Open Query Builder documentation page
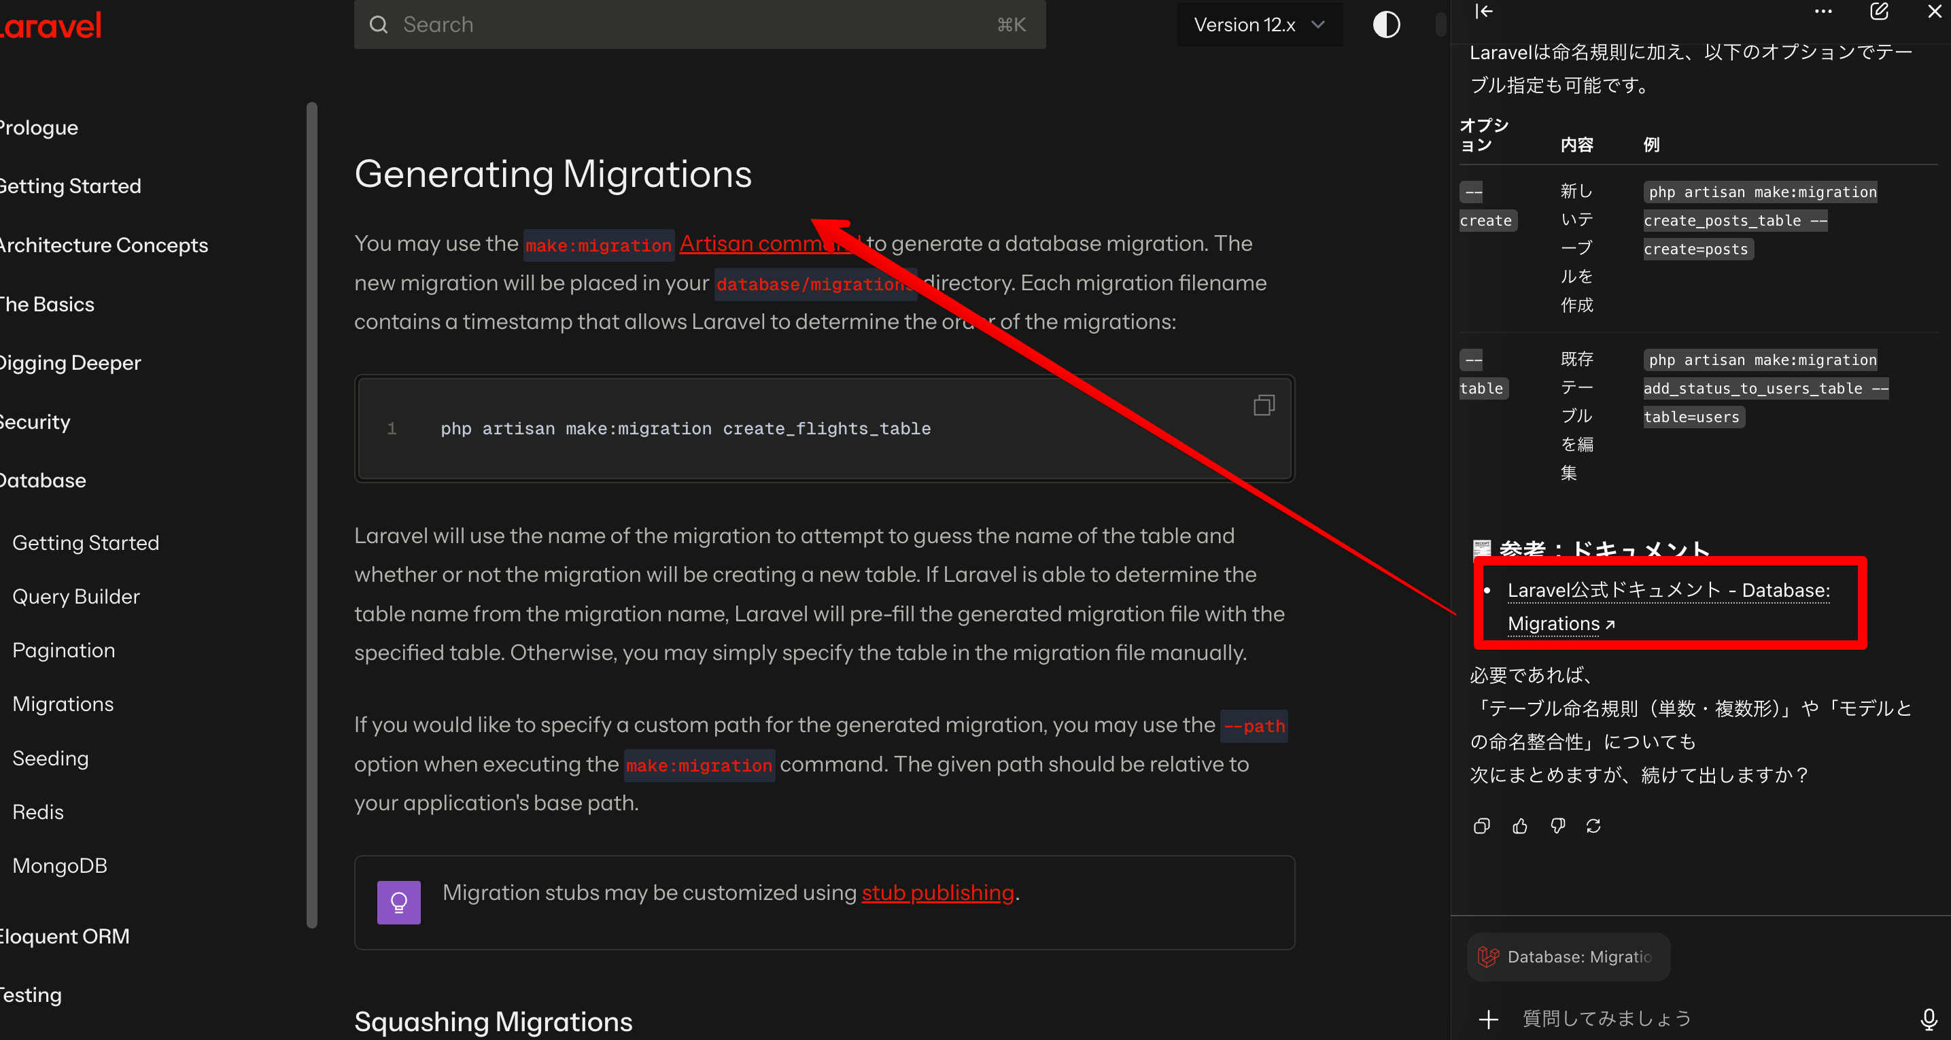This screenshot has height=1040, width=1951. pos(75,596)
